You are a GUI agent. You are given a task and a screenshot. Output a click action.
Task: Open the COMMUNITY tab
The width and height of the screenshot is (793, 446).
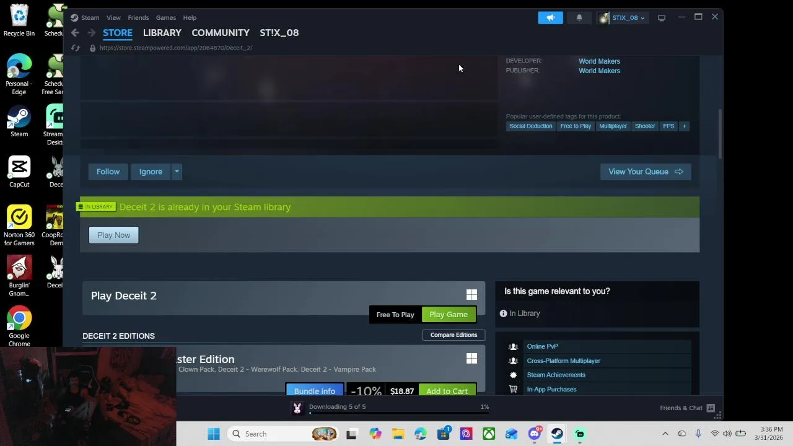point(221,33)
